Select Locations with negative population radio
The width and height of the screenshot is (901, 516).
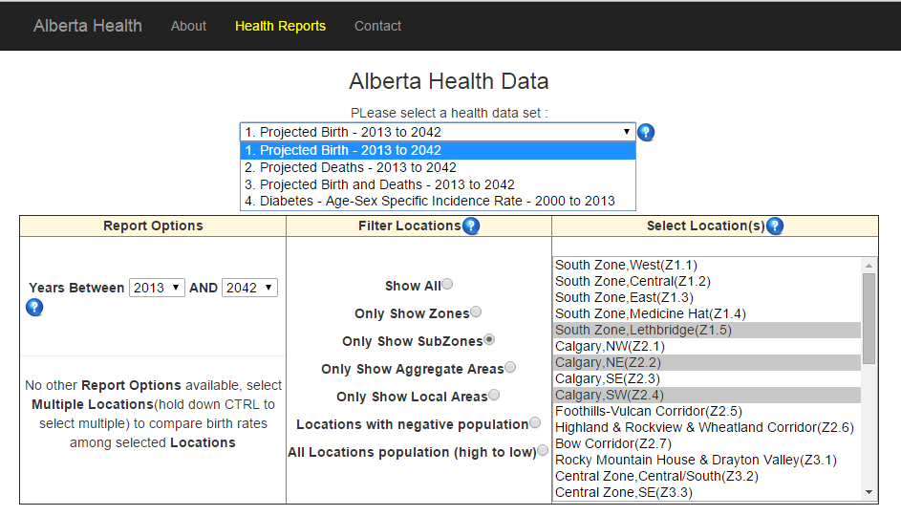click(x=535, y=422)
